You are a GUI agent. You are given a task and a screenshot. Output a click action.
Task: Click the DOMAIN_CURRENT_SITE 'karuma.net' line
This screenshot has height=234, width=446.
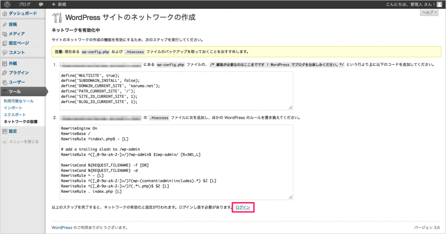point(110,86)
